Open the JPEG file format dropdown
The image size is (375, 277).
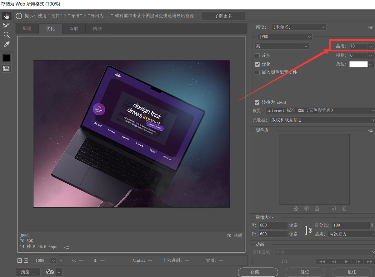[x=285, y=36]
